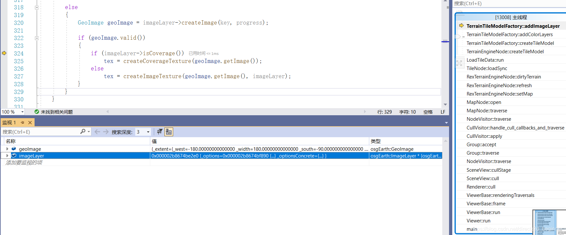Select TileNode::loadSync stack frame
This screenshot has height=235, width=566.
tap(487, 68)
